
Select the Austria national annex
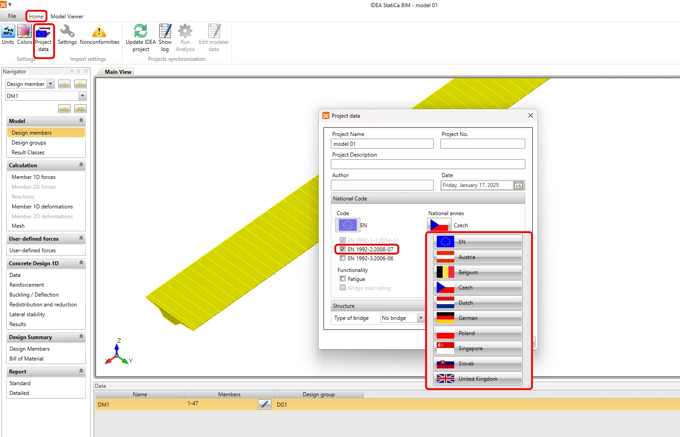[x=477, y=257]
